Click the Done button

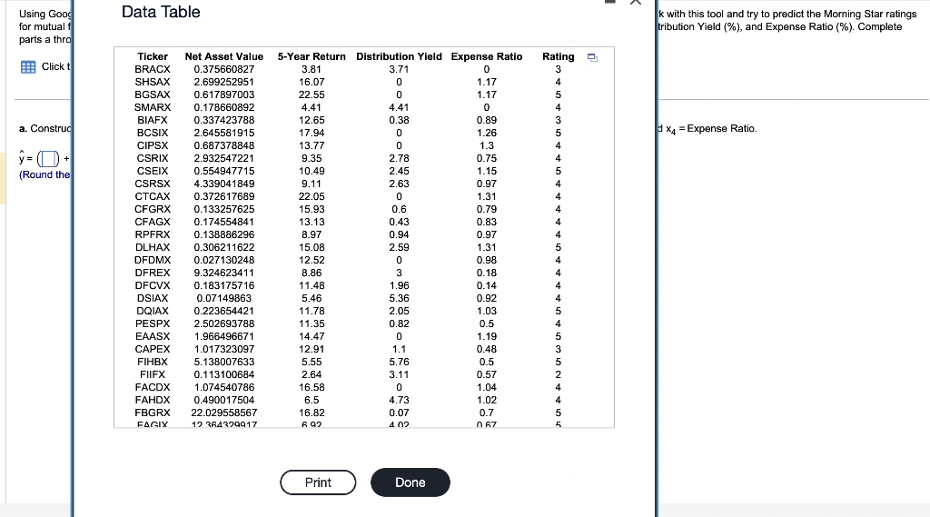tap(411, 482)
